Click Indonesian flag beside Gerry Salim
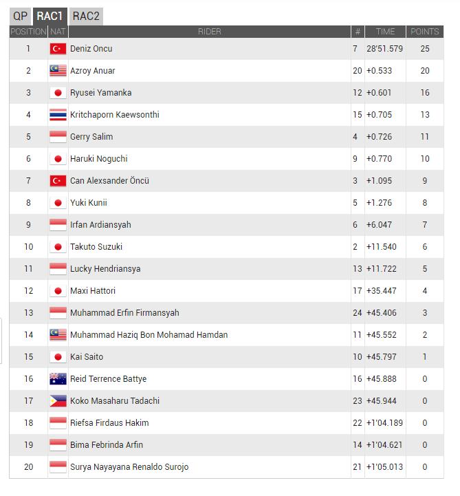This screenshot has width=460, height=496. (58, 137)
